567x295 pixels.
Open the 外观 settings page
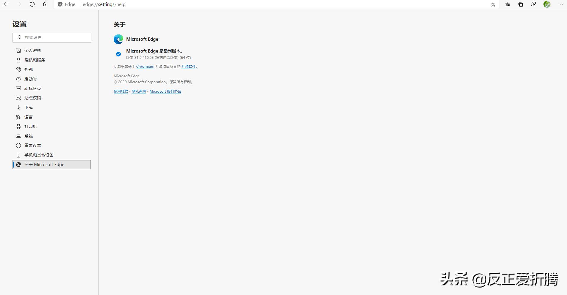point(52,70)
